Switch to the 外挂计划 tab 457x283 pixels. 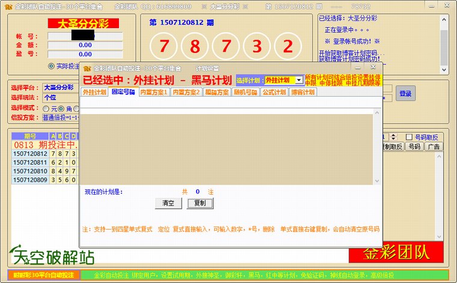(x=94, y=93)
